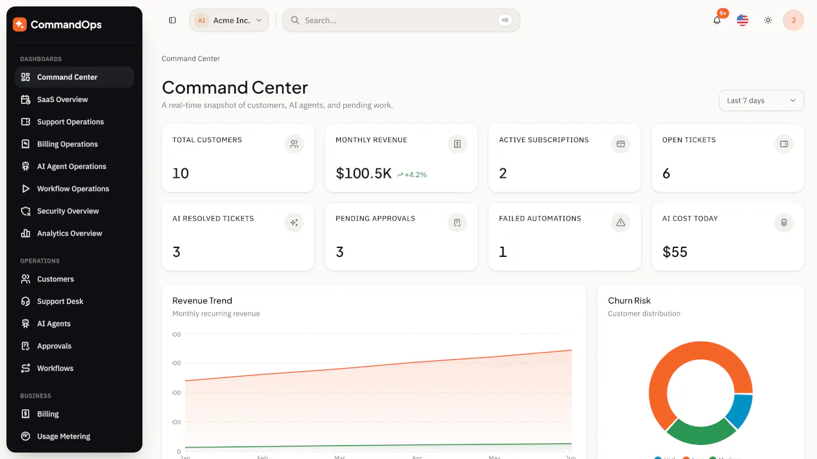Open the notifications bell
This screenshot has width=817, height=459.
[x=717, y=20]
